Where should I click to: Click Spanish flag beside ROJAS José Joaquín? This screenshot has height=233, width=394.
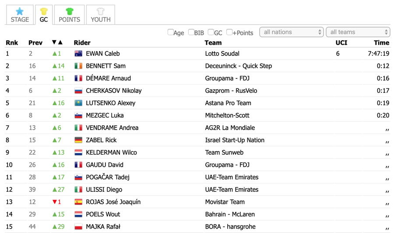click(x=78, y=202)
